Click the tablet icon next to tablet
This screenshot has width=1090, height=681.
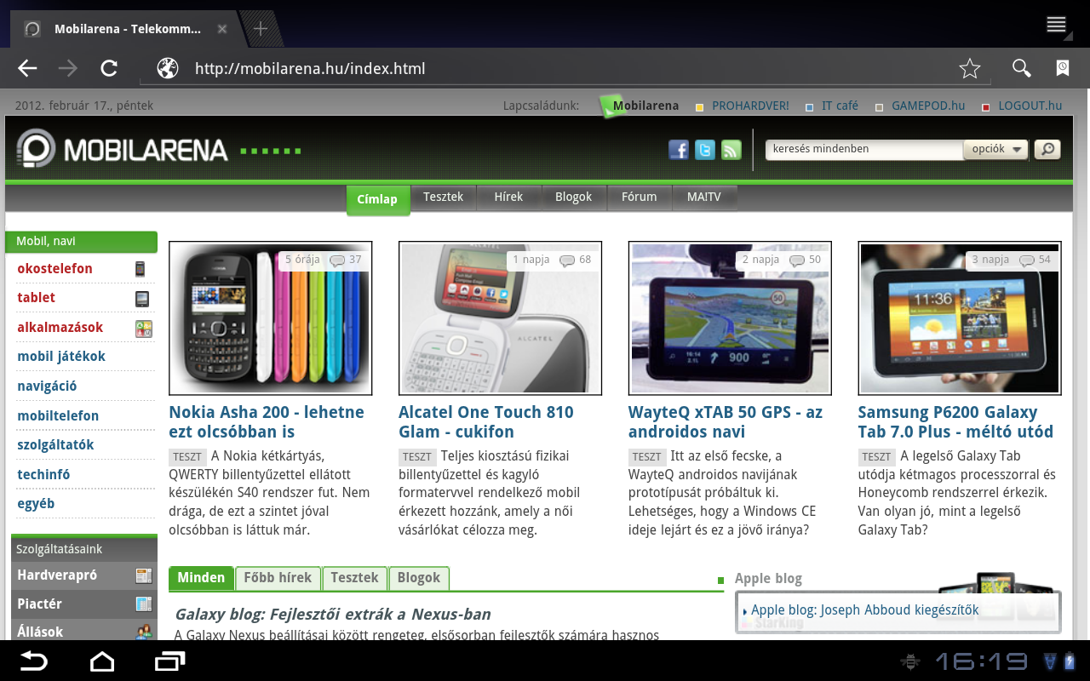142,299
